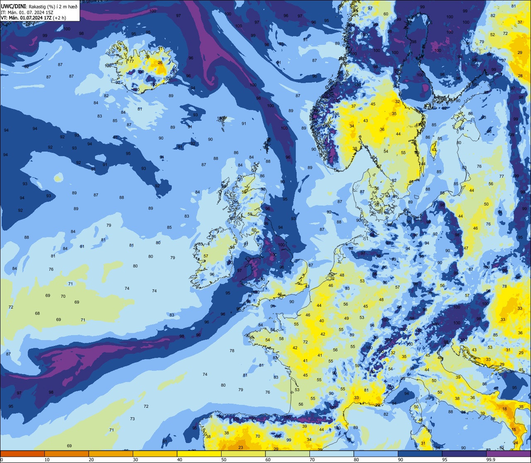
Task: Click the bright yellow 40–50 legend swatch
Action: coord(199,453)
